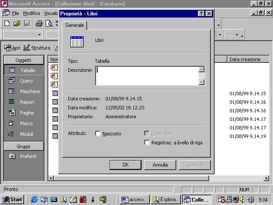Image resolution: width=273 pixels, height=205 pixels.
Task: Switch to access Word taskbar button
Action: pyautogui.click(x=135, y=199)
